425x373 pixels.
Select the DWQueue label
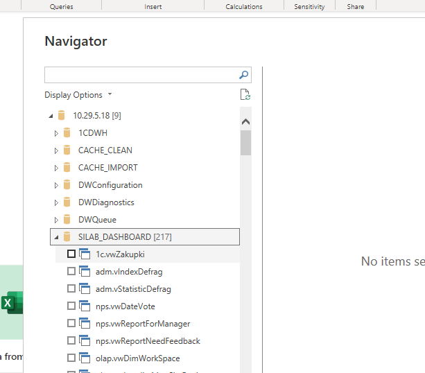click(97, 220)
